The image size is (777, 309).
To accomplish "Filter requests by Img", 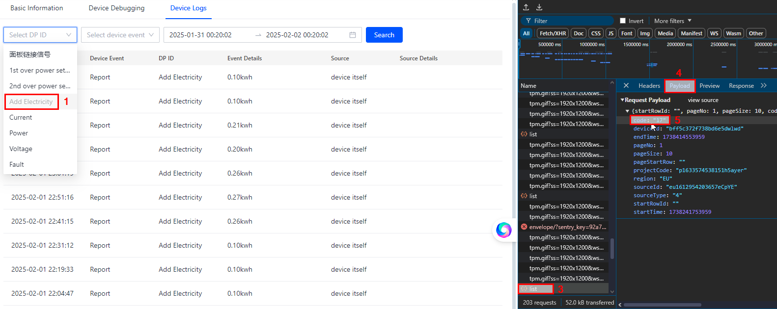I will coord(645,33).
